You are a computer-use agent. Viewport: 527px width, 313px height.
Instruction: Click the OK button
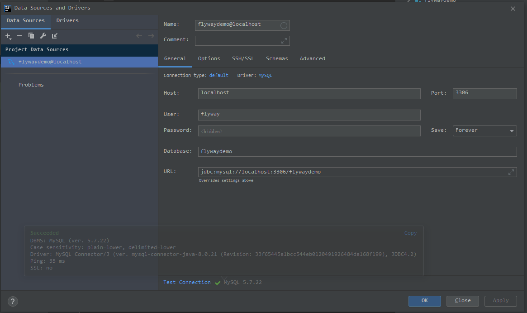(425, 301)
